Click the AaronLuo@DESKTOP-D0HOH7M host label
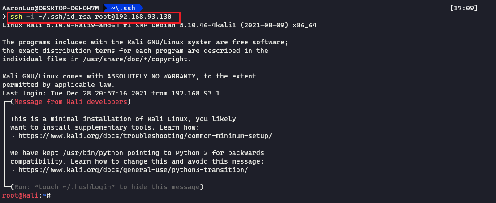 pyautogui.click(x=50, y=8)
